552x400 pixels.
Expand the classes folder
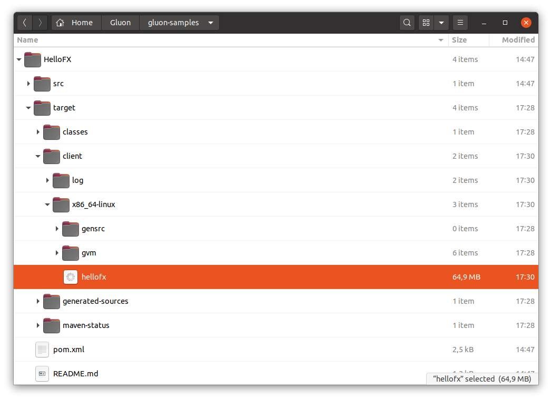point(38,132)
